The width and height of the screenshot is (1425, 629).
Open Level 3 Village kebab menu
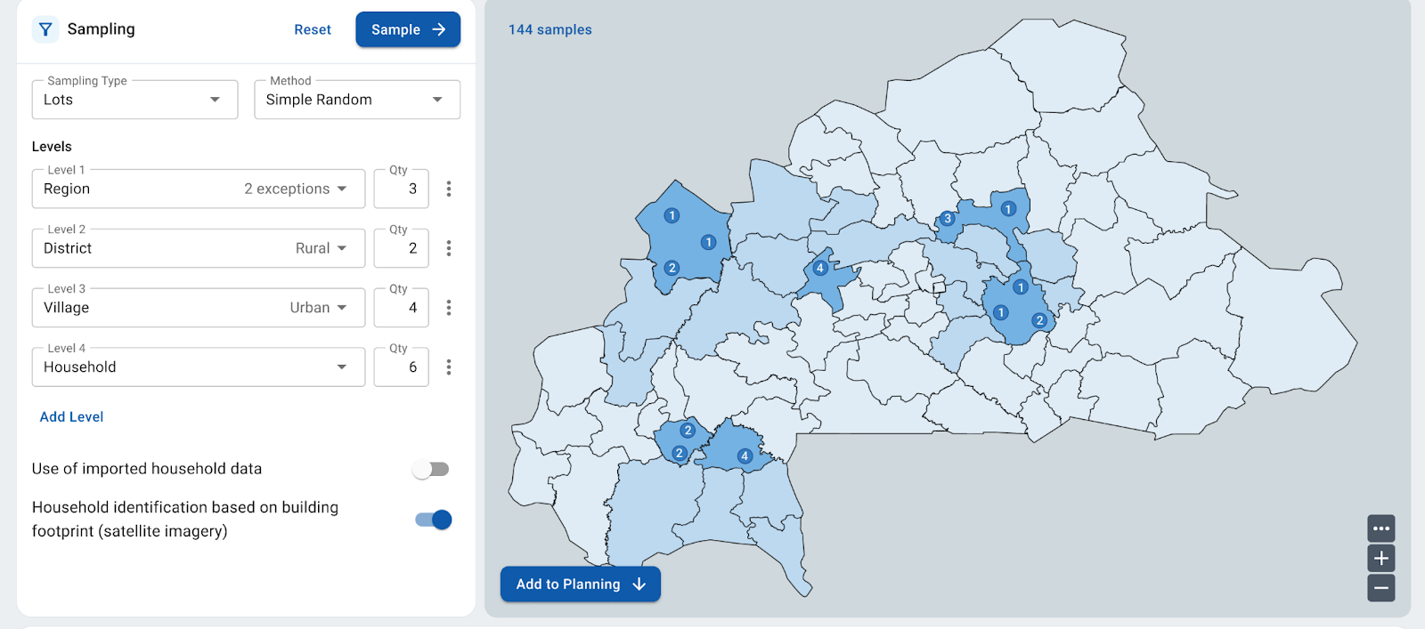[449, 308]
